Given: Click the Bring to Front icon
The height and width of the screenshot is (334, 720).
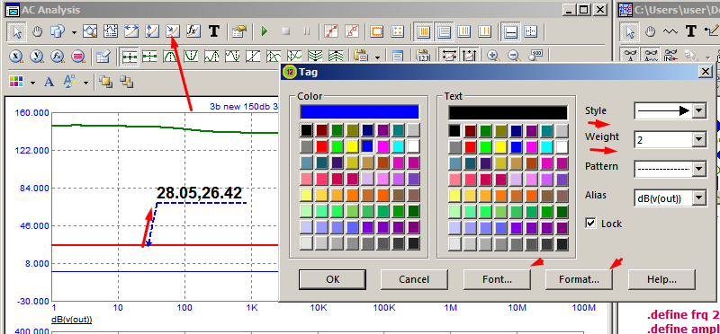Looking at the screenshot, I should [106, 82].
